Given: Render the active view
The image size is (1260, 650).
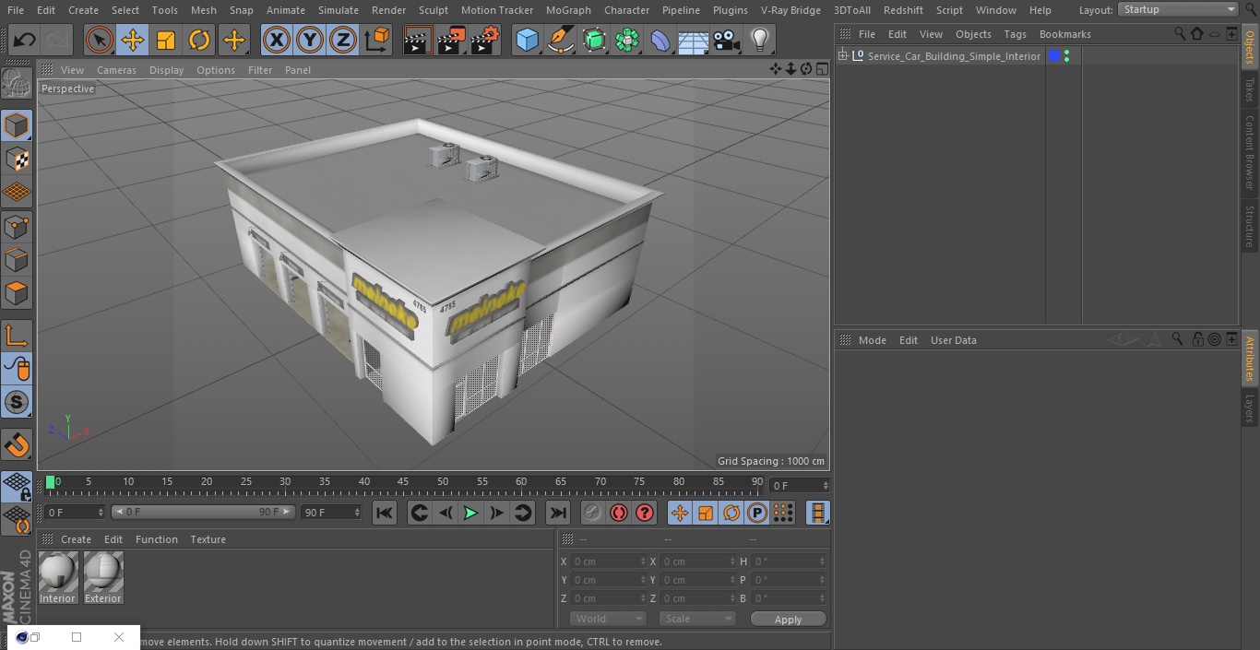Looking at the screenshot, I should click(x=418, y=40).
